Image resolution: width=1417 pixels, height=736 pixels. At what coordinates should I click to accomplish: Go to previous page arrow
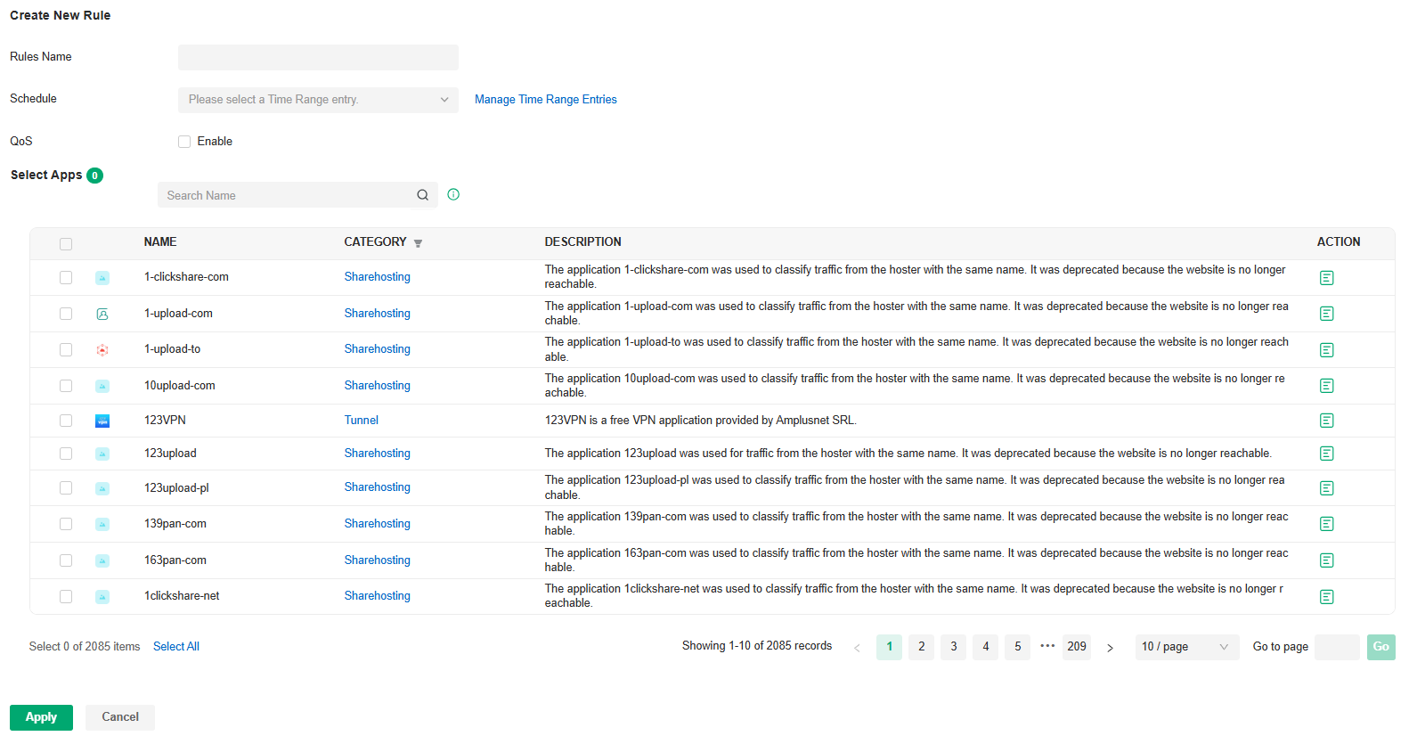tap(857, 648)
